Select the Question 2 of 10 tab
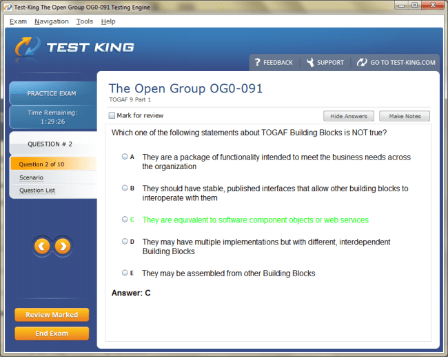This screenshot has height=357, width=448. click(x=54, y=164)
